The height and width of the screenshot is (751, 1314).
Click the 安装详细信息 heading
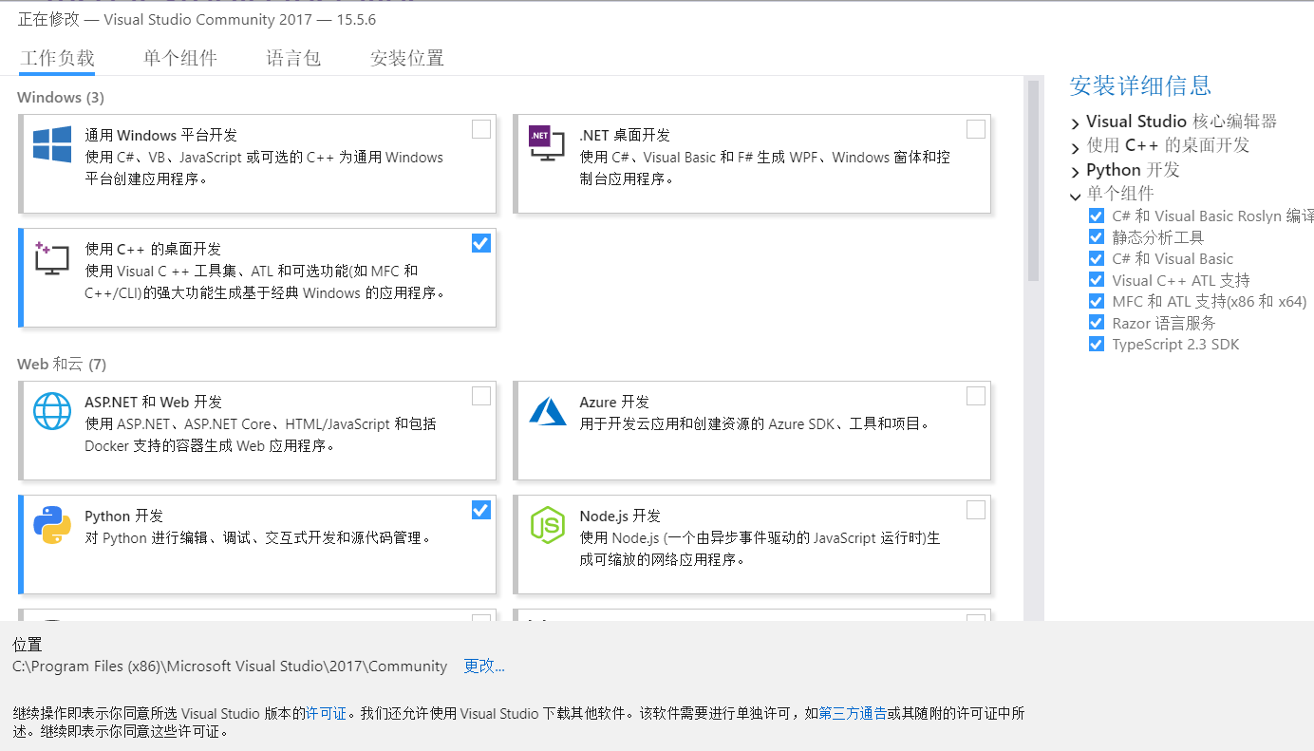1140,85
